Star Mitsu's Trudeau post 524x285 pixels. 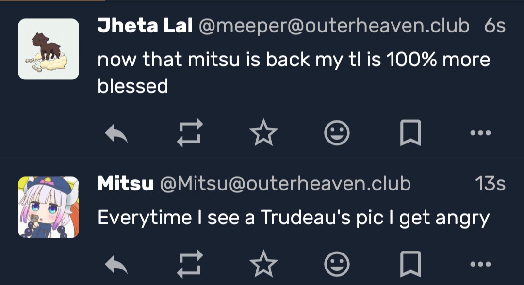(x=263, y=265)
